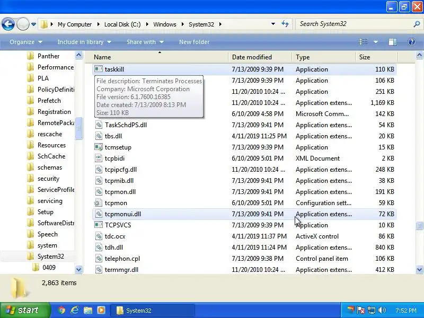Screen dimensions: 424x318
Task: Click the volume speaker tray icon
Action: pyautogui.click(x=382, y=310)
